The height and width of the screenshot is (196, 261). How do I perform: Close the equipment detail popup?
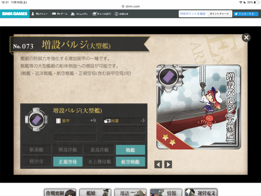point(246,38)
